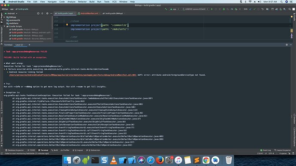Toggle the Terminal tool window button
This screenshot has width=296, height=166.
(43, 150)
